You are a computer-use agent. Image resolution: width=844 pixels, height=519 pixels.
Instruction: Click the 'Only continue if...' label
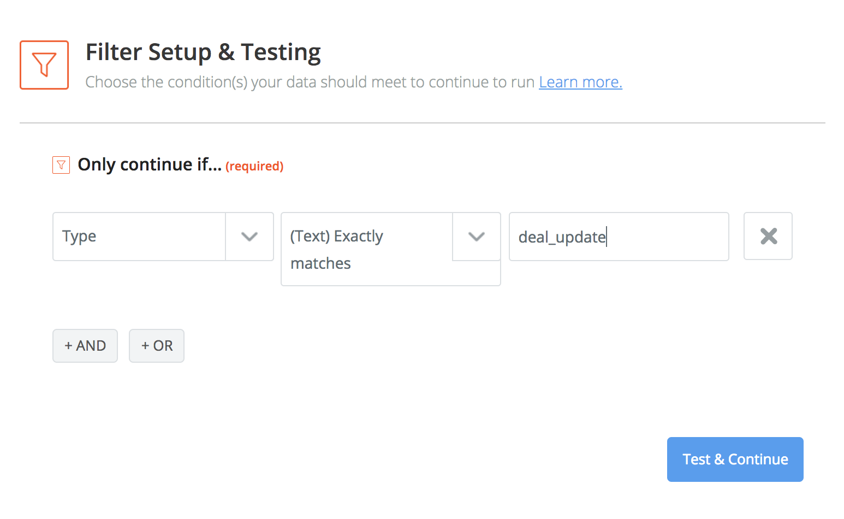tap(150, 164)
